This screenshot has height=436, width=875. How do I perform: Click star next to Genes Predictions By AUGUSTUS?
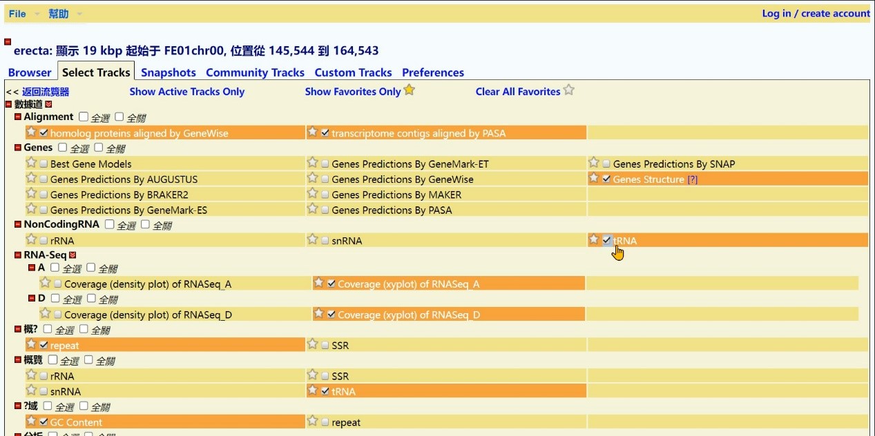[x=31, y=178]
